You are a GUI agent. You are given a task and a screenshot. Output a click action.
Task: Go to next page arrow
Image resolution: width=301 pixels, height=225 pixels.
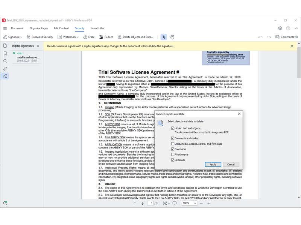pyautogui.click(x=143, y=203)
